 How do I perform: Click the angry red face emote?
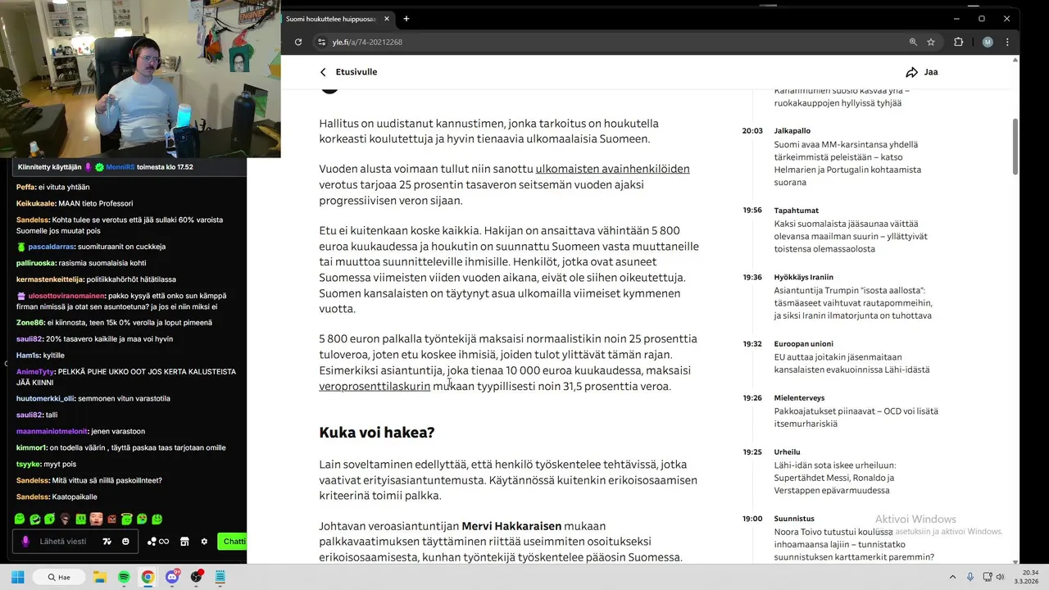(111, 519)
